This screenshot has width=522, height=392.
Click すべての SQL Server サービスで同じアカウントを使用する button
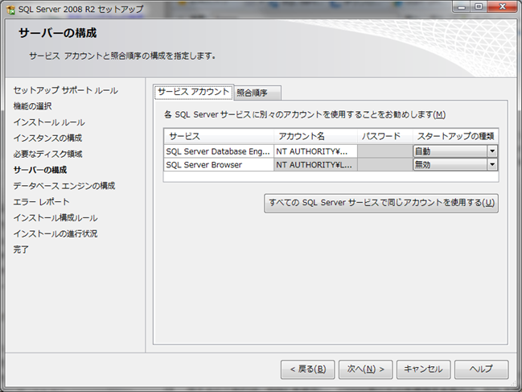pos(381,203)
